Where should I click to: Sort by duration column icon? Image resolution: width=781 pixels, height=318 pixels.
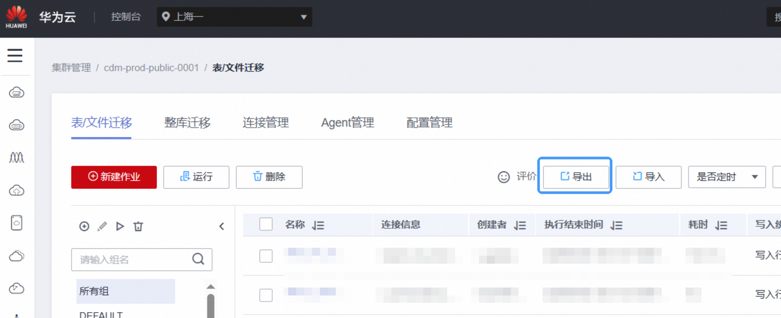pos(721,225)
